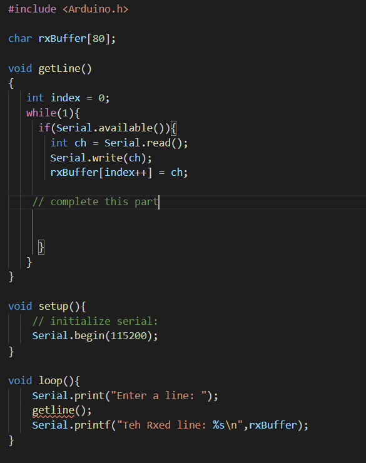Click the '#include <Arduino.h>' line
This screenshot has height=463, width=366.
pos(68,9)
